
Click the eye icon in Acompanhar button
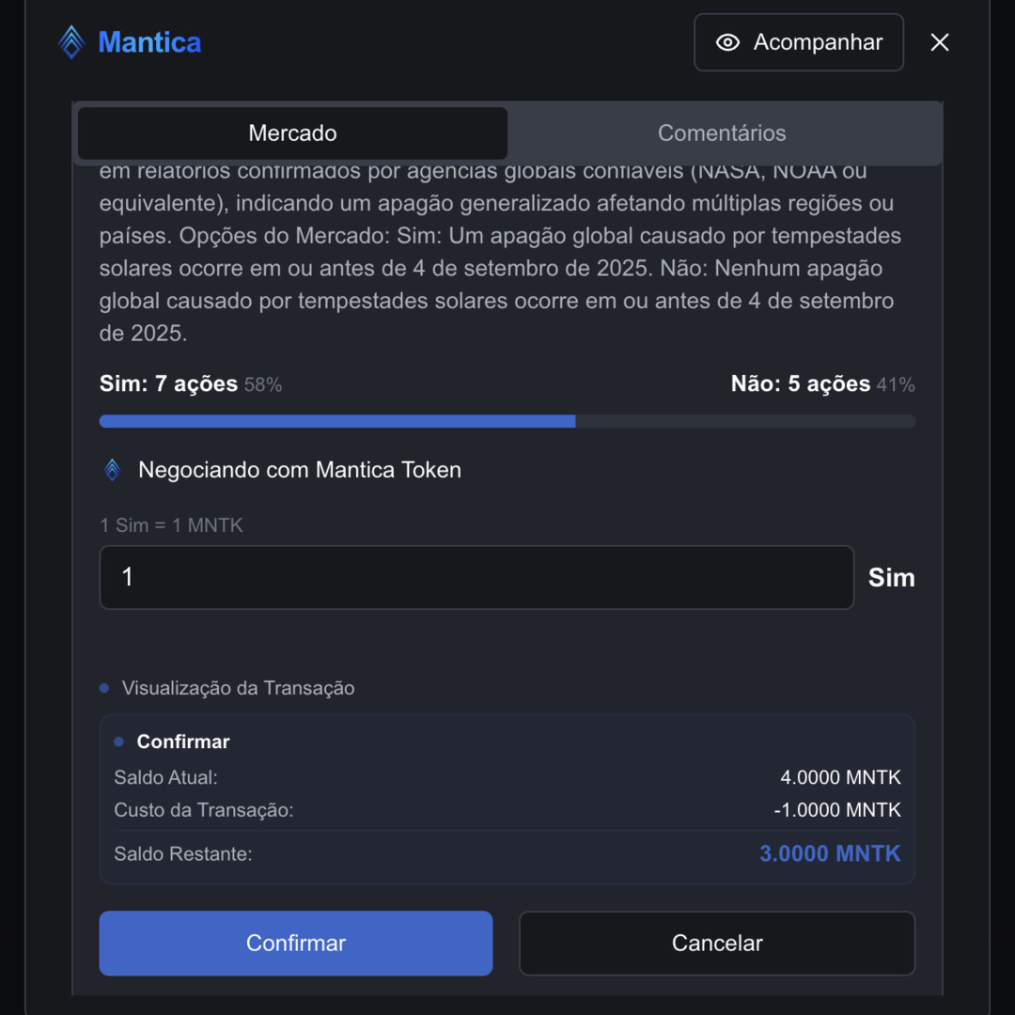click(x=727, y=42)
